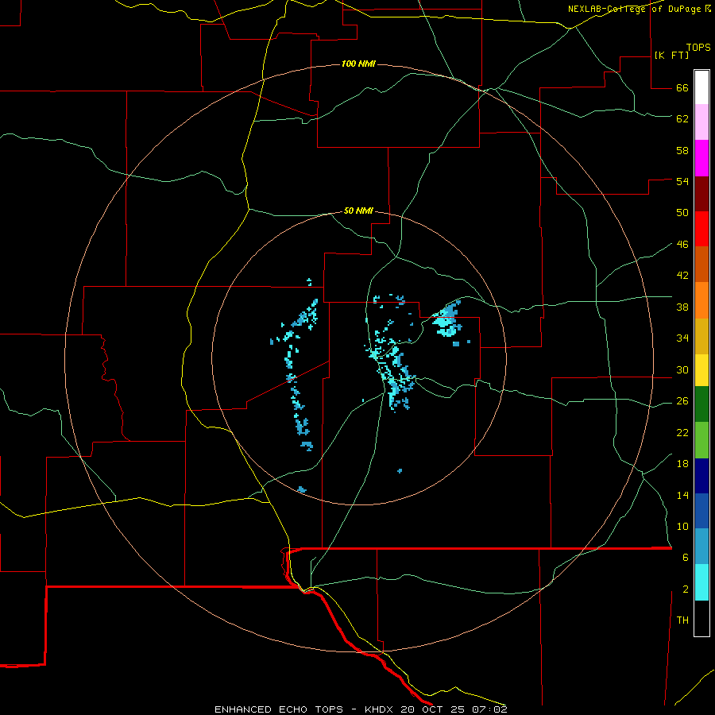
Task: Click the [K FT] units label
Action: tap(671, 55)
